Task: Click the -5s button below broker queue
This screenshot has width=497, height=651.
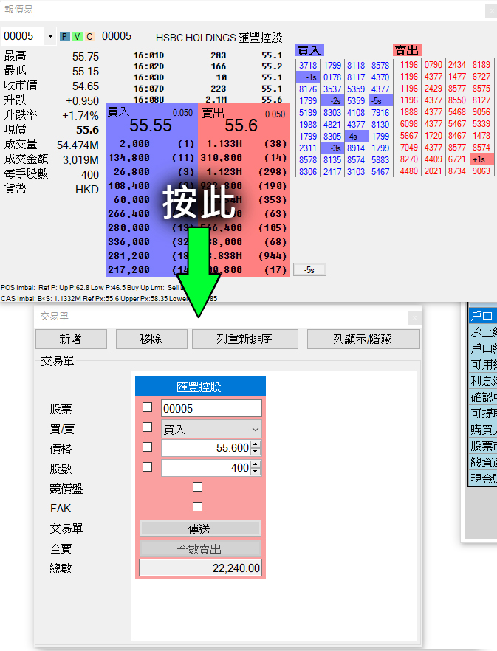Action: click(309, 270)
